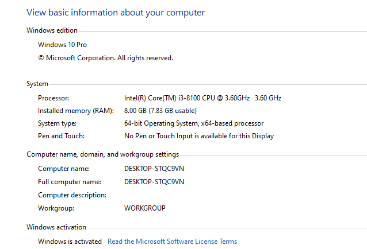The width and height of the screenshot is (367, 249).
Task: Click the "Full computer name:" label
Action: (70, 182)
